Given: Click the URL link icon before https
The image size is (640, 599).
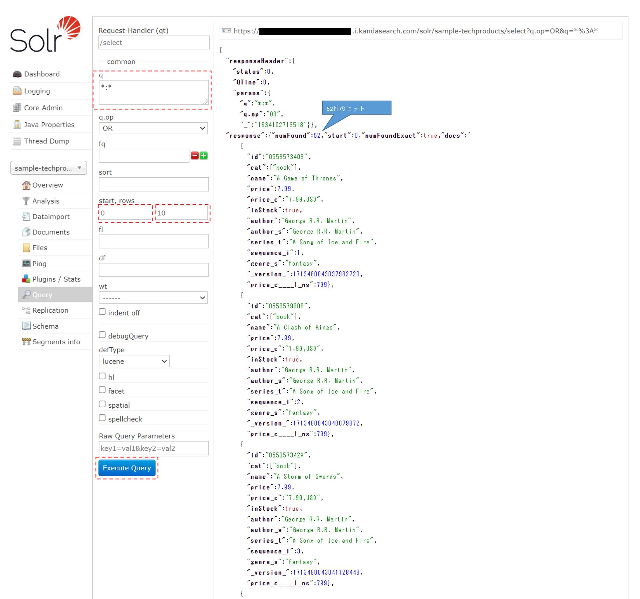Looking at the screenshot, I should click(x=226, y=31).
